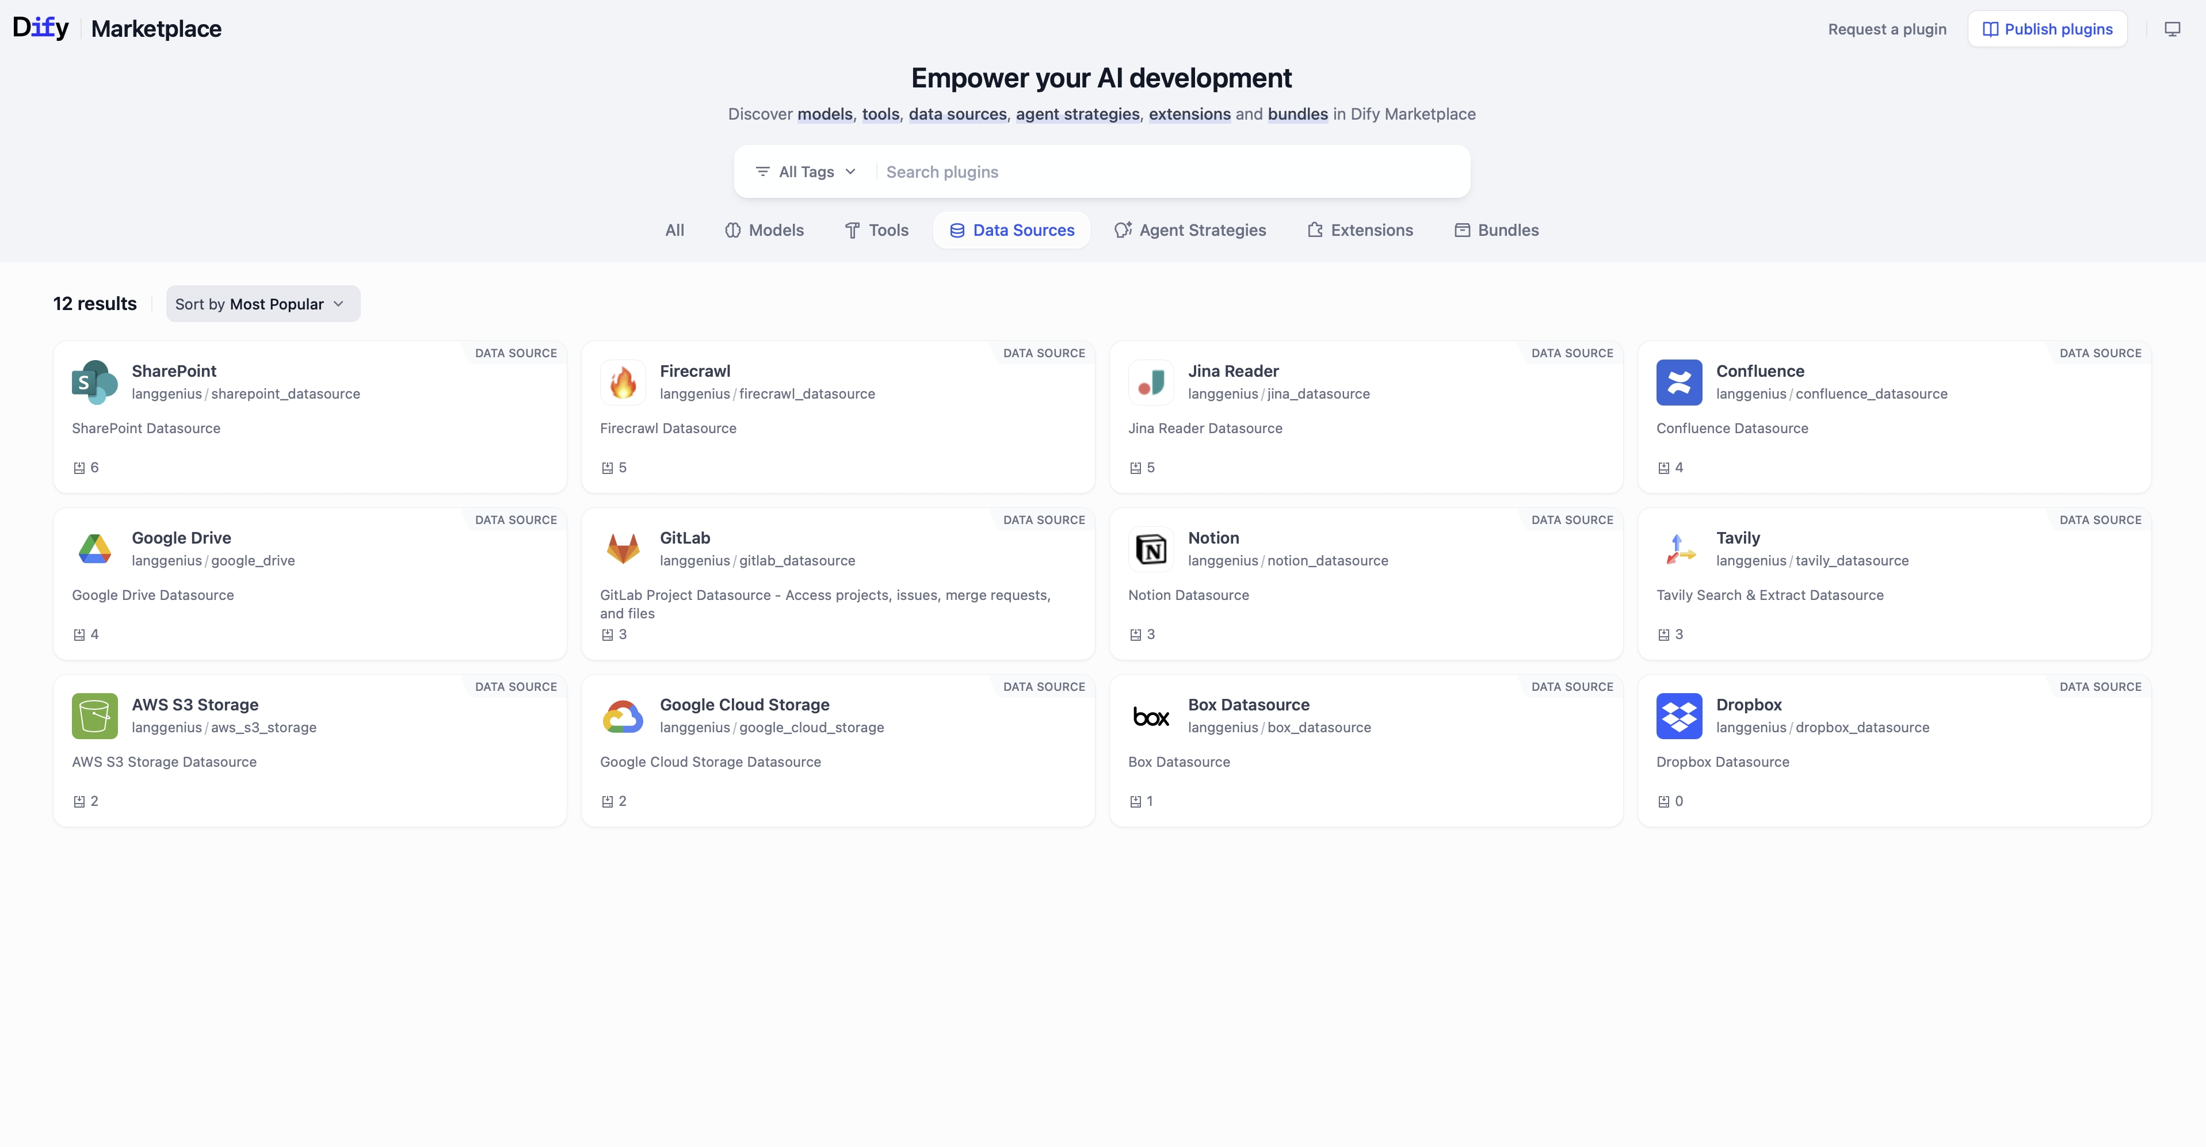The image size is (2206, 1147).
Task: Click the SharePoint plugin icon
Action: [x=94, y=382]
